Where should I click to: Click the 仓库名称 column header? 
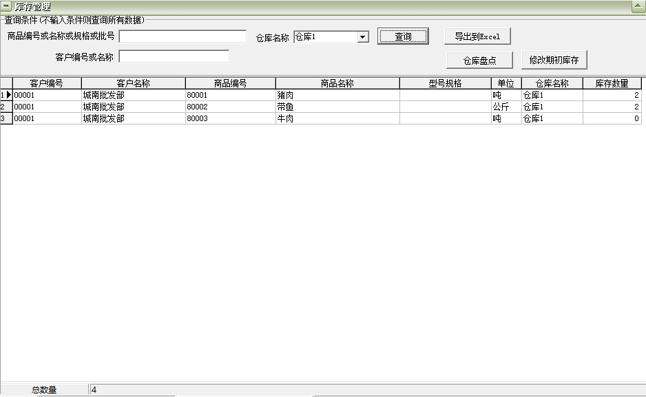point(552,83)
